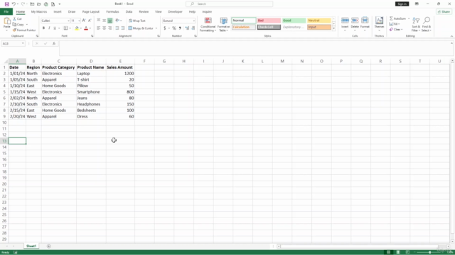Open the Font dialog launcher
Image resolution: width=455 pixels, height=255 pixels.
pos(92,36)
